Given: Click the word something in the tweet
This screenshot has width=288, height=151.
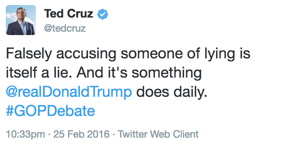Looking at the screenshot, I should (x=167, y=73).
